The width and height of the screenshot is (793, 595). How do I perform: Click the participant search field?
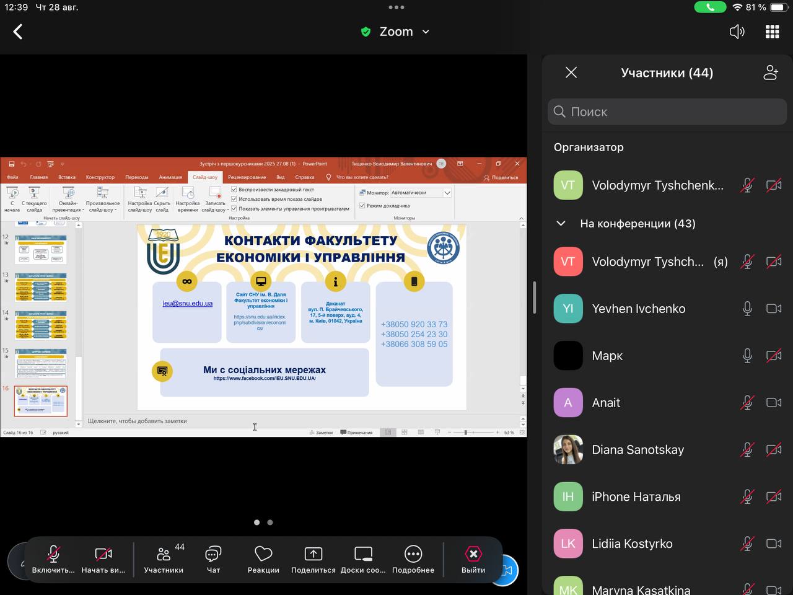click(x=667, y=112)
